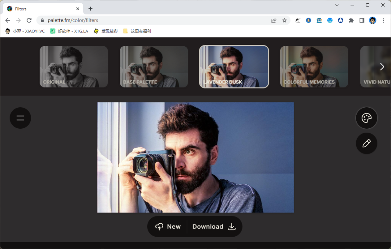Viewport: 391px width, 249px height.
Task: Expand the tab search dropdown
Action: (337, 5)
